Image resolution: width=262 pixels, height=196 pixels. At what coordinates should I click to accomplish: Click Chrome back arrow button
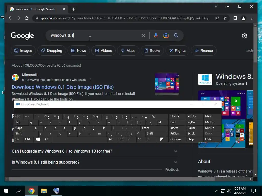tap(10, 18)
